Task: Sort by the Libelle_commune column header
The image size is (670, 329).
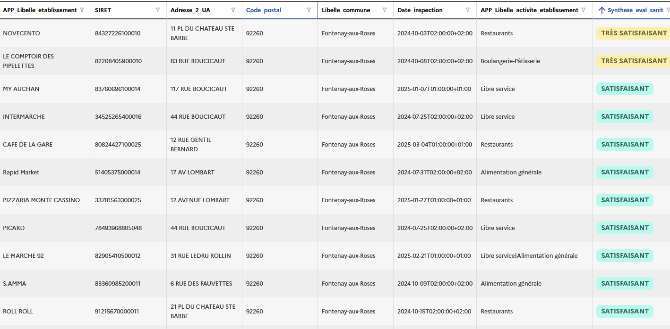Action: click(346, 10)
